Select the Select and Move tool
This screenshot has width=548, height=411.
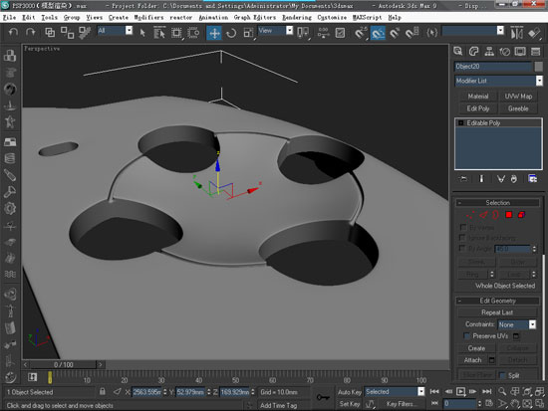[214, 33]
